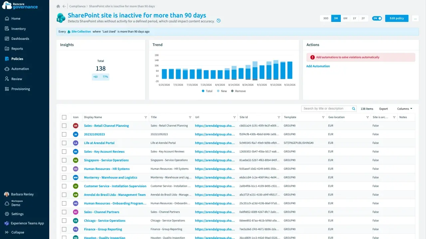Tick the select-all header checkbox
This screenshot has width=426, height=239.
tap(64, 117)
